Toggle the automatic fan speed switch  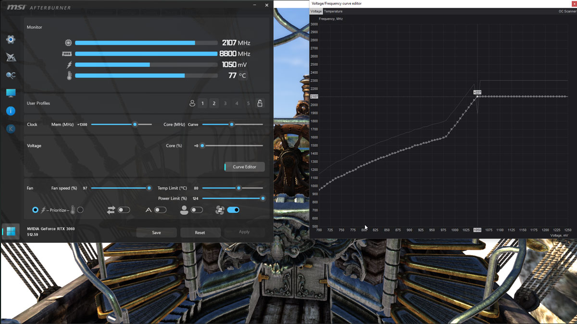pyautogui.click(x=160, y=210)
